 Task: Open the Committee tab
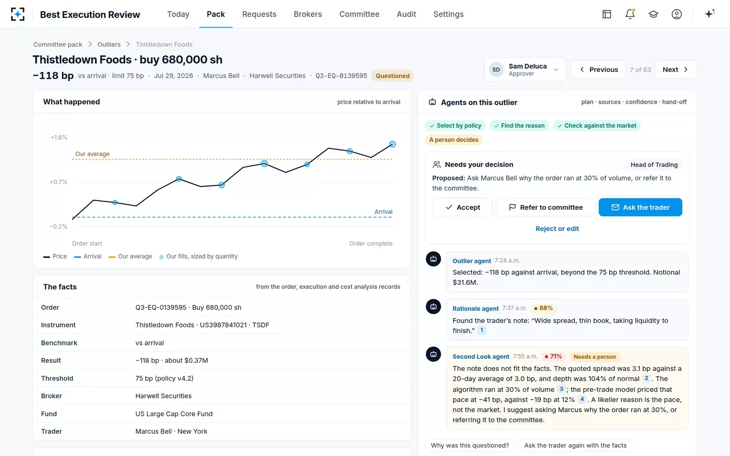point(359,14)
